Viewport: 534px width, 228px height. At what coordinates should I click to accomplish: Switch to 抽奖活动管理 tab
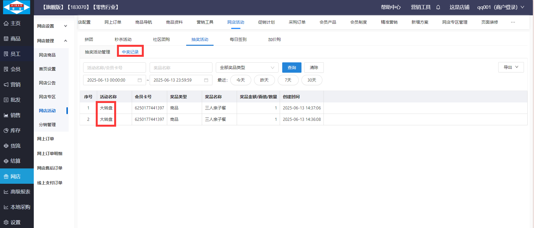[97, 52]
